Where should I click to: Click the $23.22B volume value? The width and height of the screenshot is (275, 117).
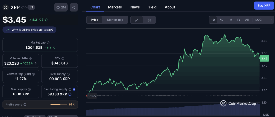click(x=11, y=63)
